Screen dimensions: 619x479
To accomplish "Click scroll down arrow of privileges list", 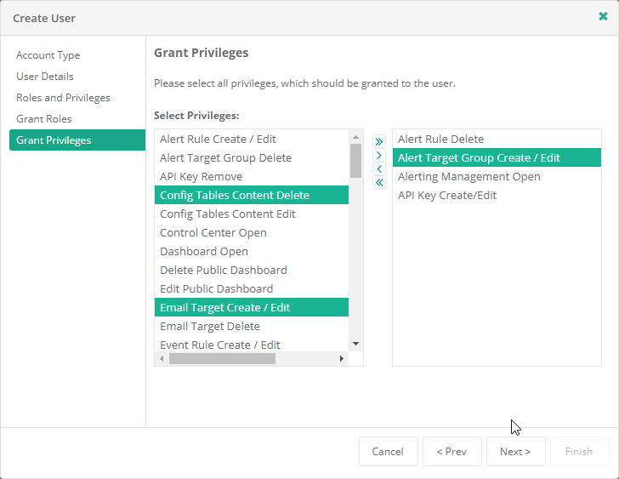I will click(355, 344).
